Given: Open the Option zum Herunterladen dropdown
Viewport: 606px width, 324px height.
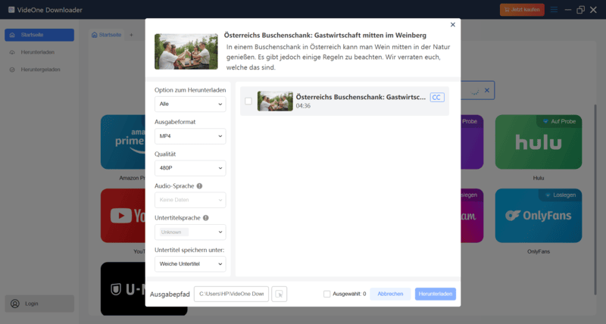Looking at the screenshot, I should (190, 104).
